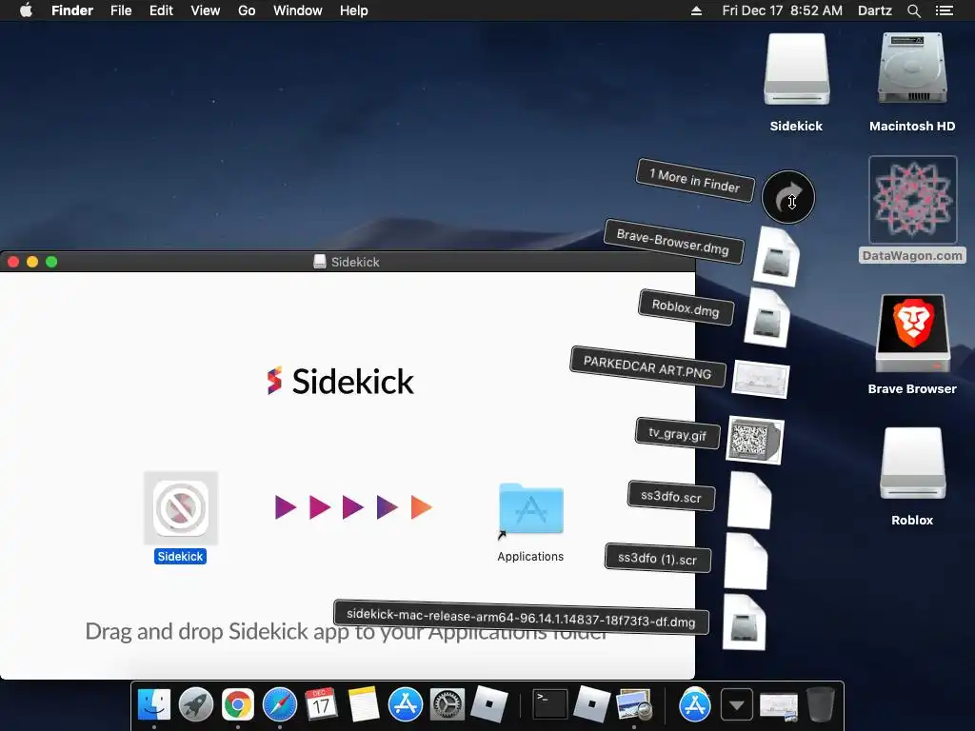Click the eject icon in menu bar

[696, 10]
